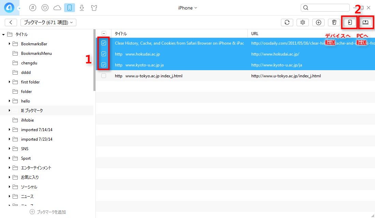This screenshot has width=375, height=218.
Task: Expand the IE ブックマーク folder
Action: [9, 110]
